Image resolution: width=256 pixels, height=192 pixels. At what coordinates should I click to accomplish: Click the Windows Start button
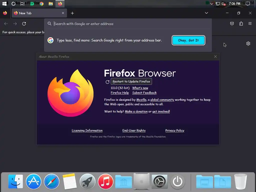tap(4, 3)
